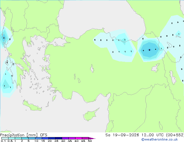Image resolution: width=184 pixels, height=142 pixels.
Task: Select the date text '19-09-2026'
Action: [x=126, y=135]
